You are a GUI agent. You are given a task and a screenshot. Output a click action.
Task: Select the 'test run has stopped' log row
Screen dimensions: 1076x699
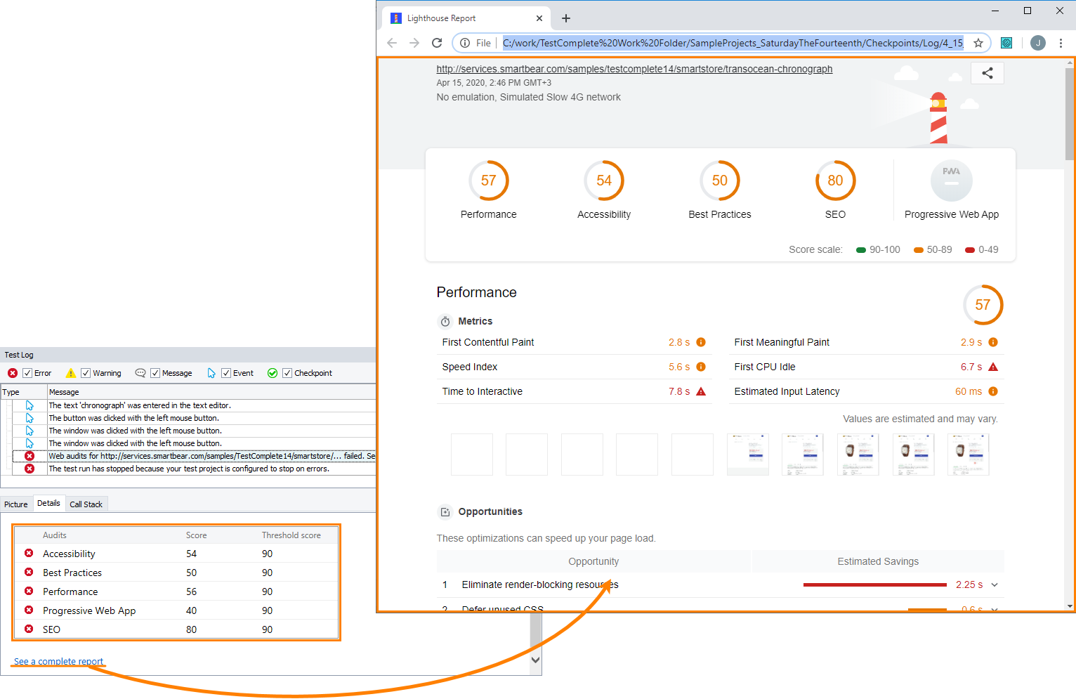(189, 469)
